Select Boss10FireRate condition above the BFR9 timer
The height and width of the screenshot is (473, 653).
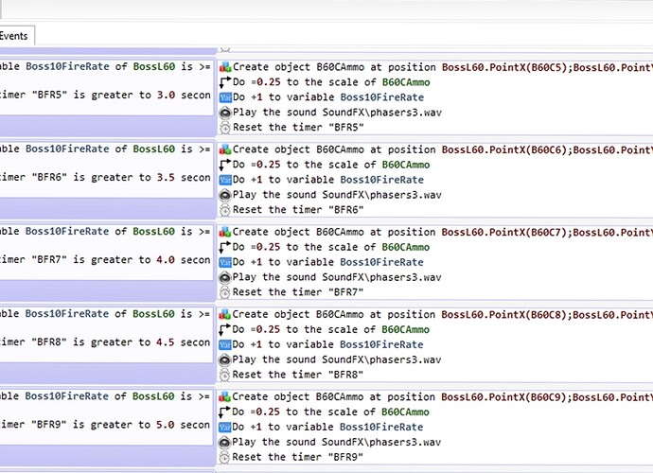click(106, 396)
